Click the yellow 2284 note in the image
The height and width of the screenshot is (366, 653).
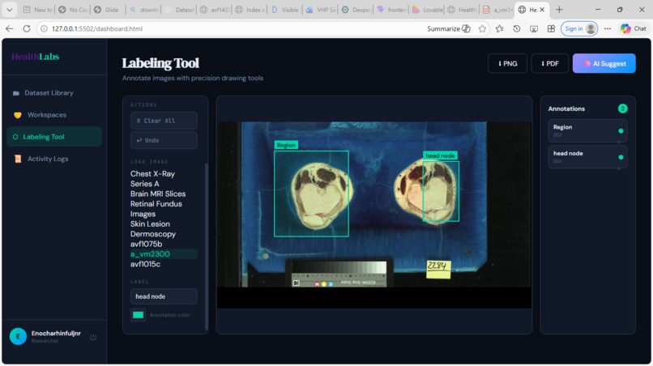coord(438,269)
